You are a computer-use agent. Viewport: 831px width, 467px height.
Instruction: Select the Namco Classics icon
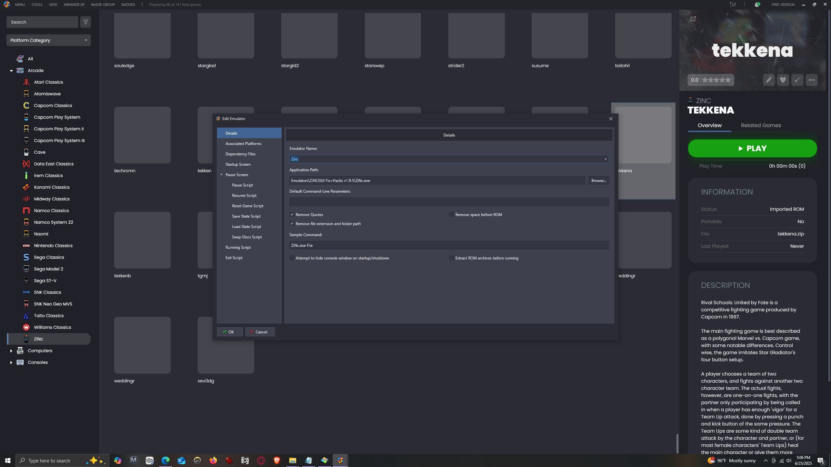pyautogui.click(x=26, y=210)
